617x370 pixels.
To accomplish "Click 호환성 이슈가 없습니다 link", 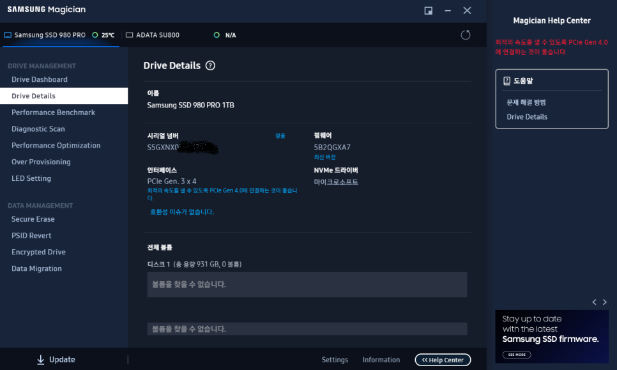I will (182, 212).
